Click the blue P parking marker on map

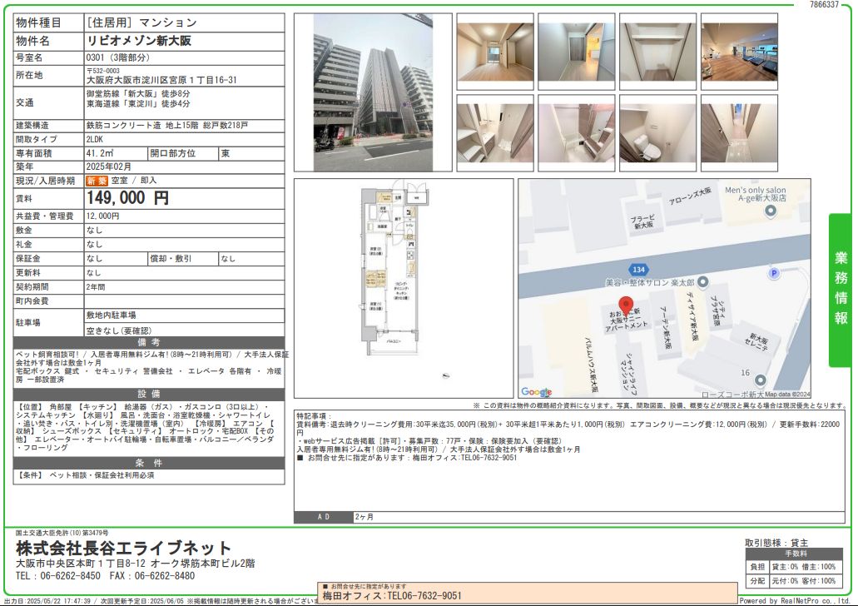[x=773, y=273]
